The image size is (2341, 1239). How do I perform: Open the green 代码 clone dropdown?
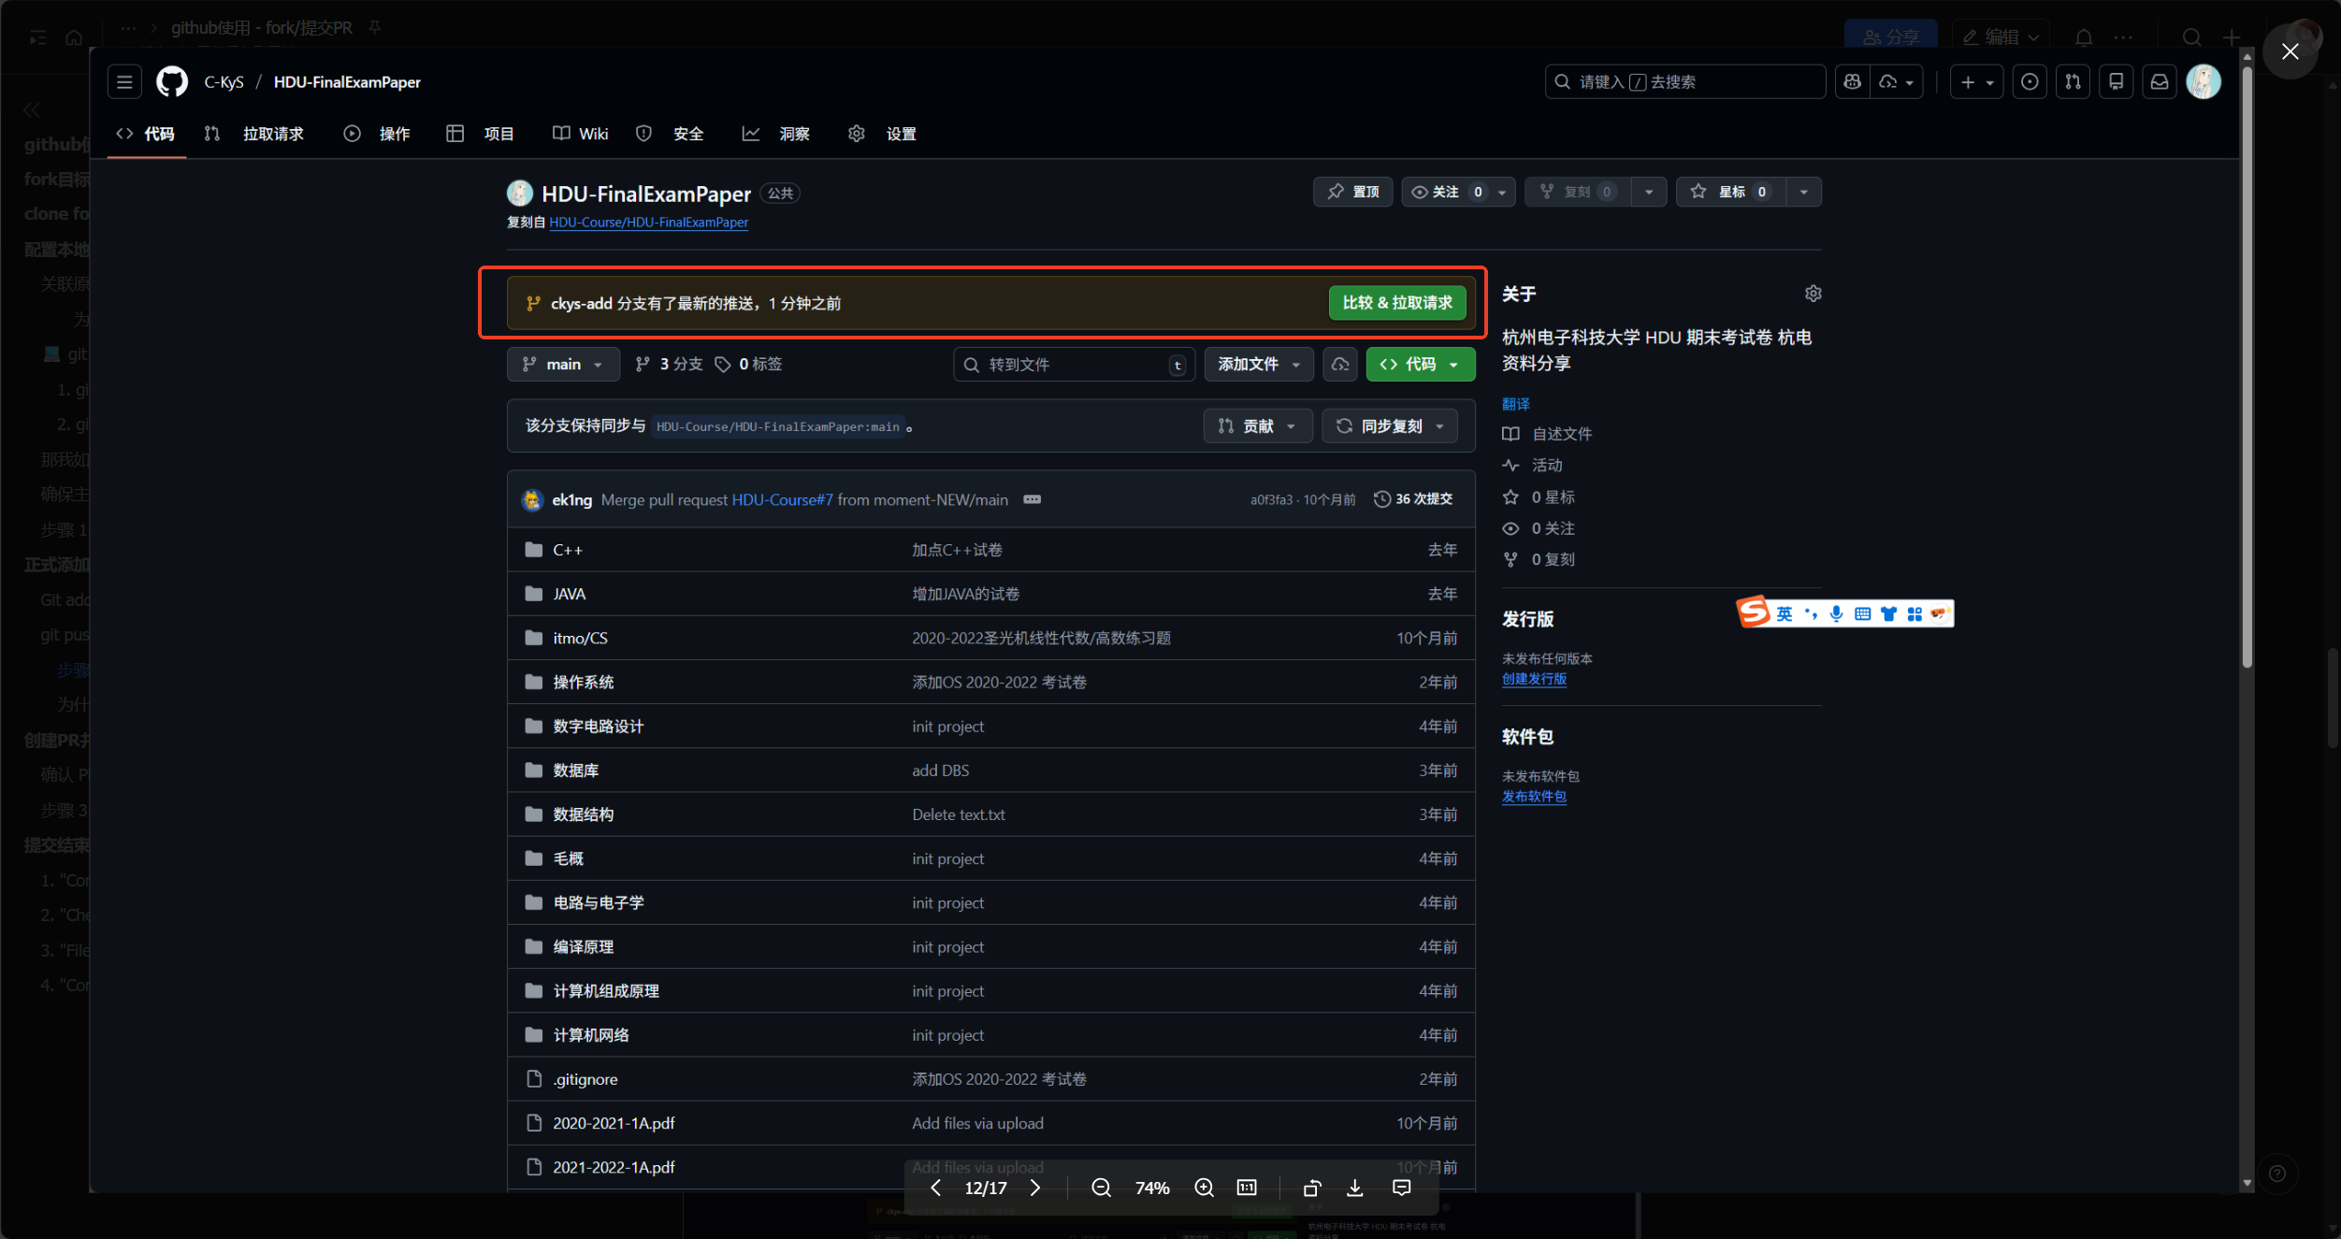(1420, 364)
